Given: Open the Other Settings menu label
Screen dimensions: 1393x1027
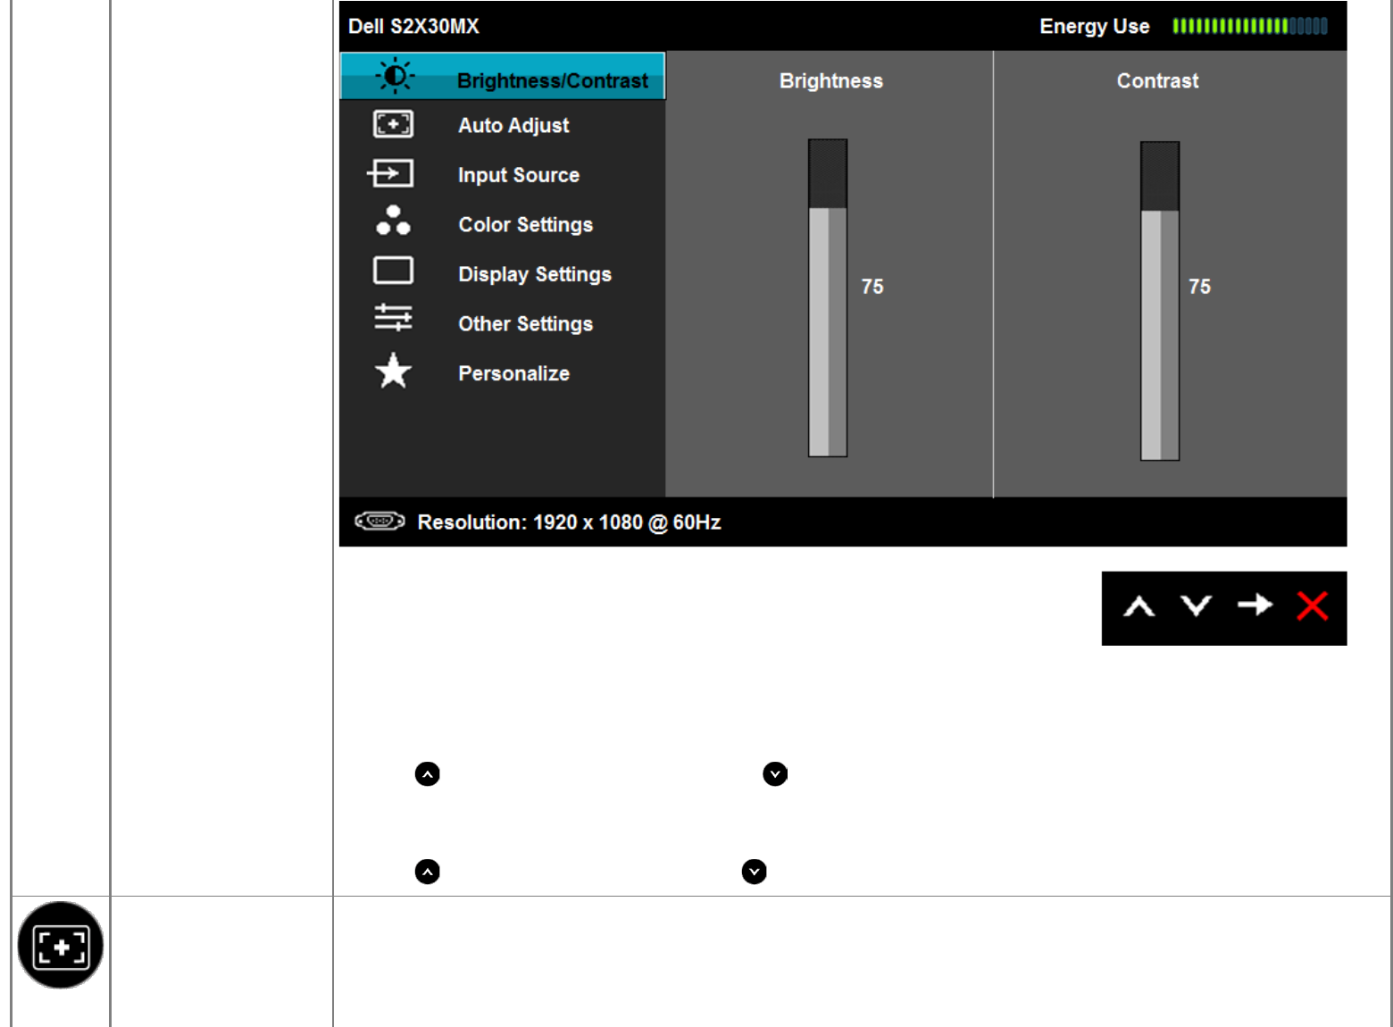Looking at the screenshot, I should point(526,324).
